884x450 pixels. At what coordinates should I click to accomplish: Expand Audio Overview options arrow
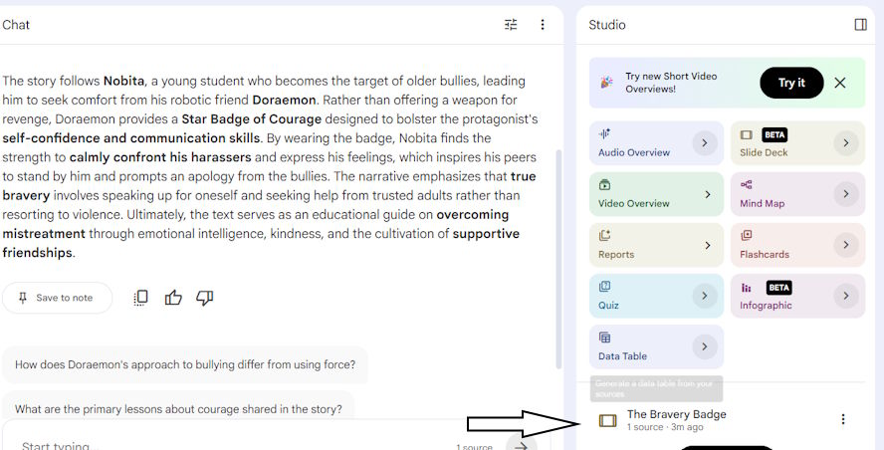click(705, 143)
